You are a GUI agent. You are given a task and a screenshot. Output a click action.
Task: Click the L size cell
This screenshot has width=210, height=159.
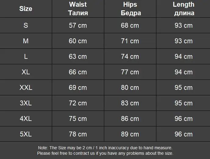(x=26, y=56)
